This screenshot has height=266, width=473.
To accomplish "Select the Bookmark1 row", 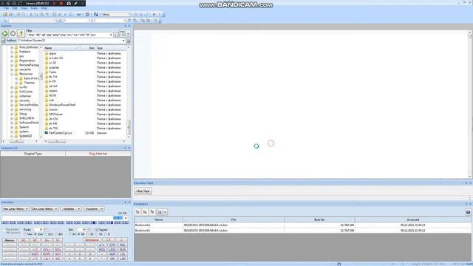I will pos(302,231).
